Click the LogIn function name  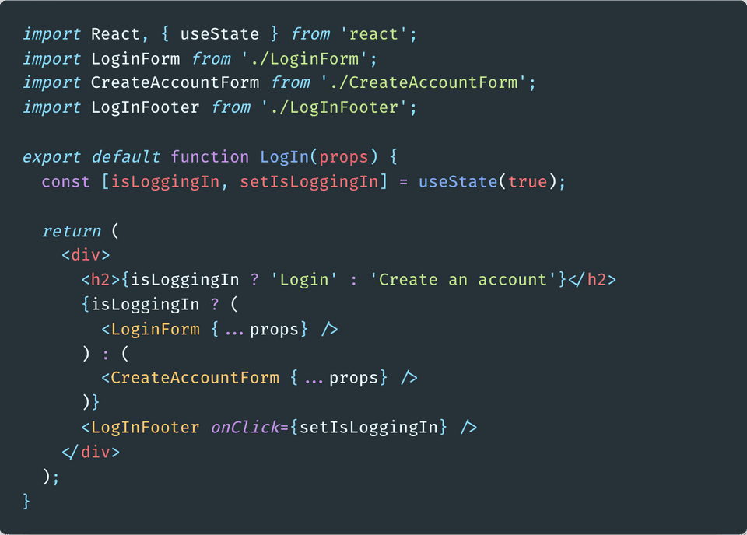click(284, 157)
